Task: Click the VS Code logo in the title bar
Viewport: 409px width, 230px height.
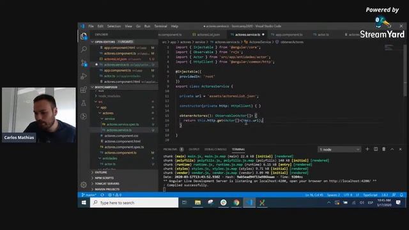Action: click(82, 26)
